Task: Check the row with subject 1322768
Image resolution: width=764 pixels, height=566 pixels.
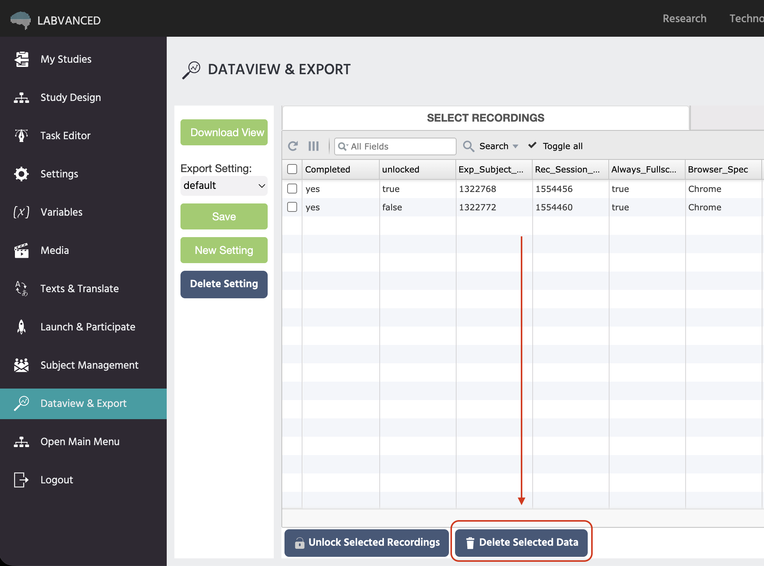Action: click(x=292, y=189)
